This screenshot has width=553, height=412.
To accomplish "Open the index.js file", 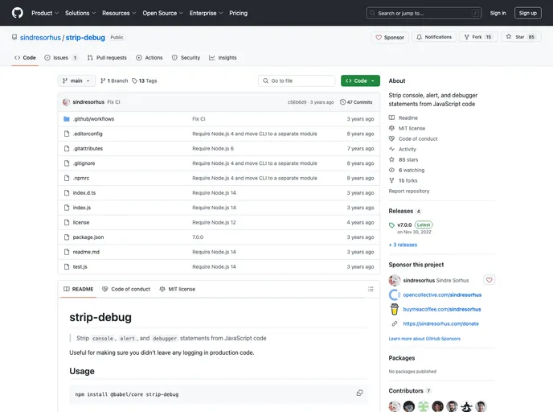I will pos(82,208).
